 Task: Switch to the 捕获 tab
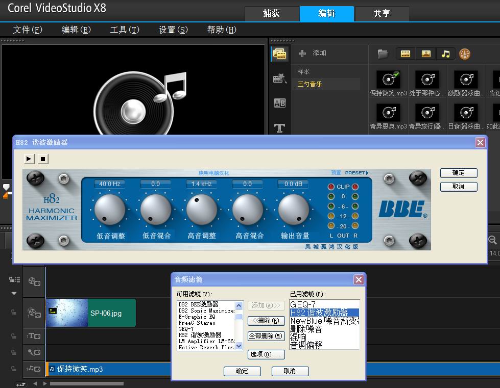271,13
